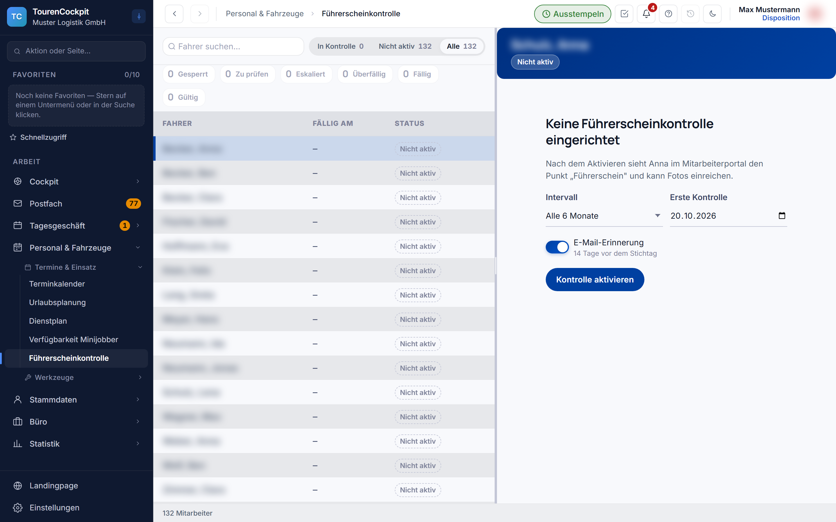Click the Personal & Fahrzeuge breadcrumb
This screenshot has height=522, width=836.
[x=265, y=14]
